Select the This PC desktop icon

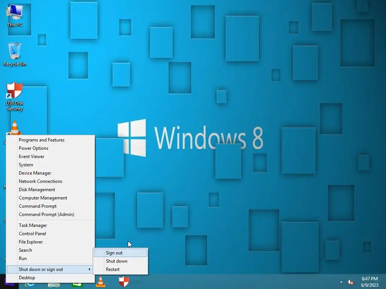[x=15, y=15]
